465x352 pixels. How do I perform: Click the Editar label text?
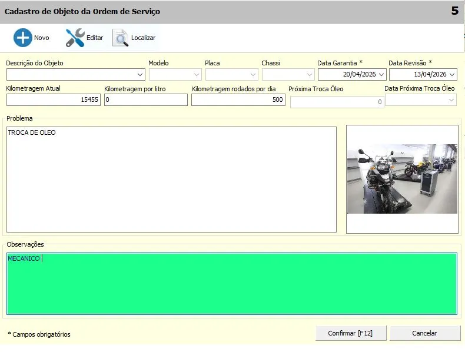[x=95, y=38]
